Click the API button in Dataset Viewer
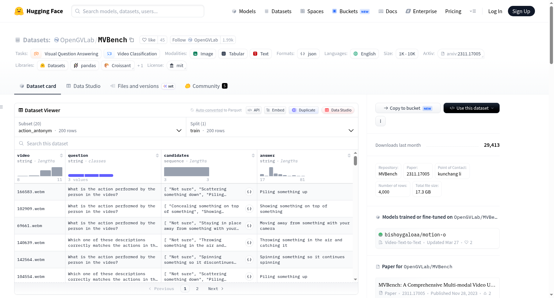 coord(253,110)
